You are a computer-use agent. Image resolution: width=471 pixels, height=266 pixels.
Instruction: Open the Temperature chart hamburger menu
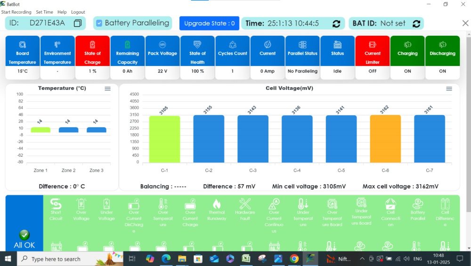(x=107, y=89)
